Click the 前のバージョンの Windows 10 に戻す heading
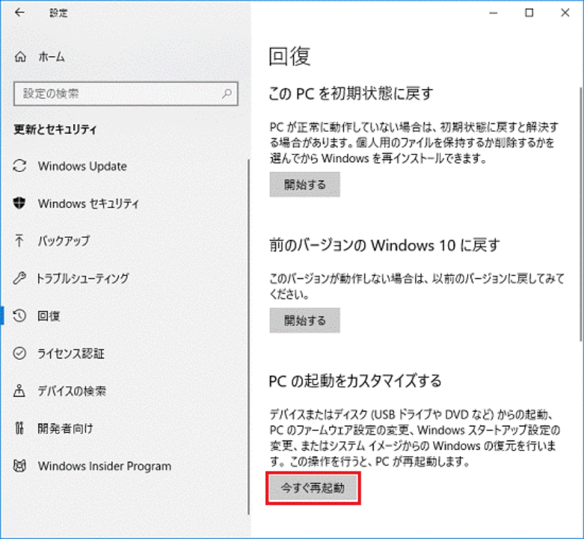Screen dimensions: 584x539 click(x=384, y=245)
